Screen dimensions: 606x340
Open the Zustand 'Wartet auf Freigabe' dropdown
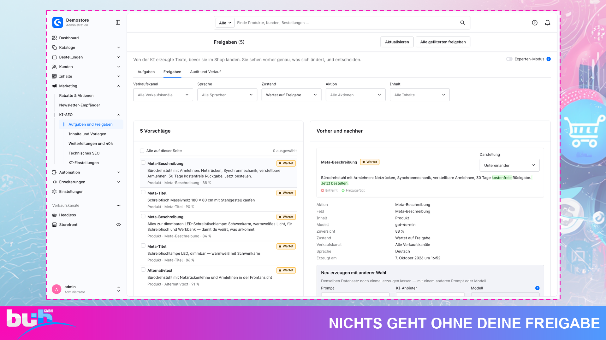pyautogui.click(x=291, y=95)
